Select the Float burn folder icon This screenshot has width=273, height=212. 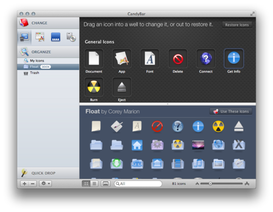click(177, 145)
